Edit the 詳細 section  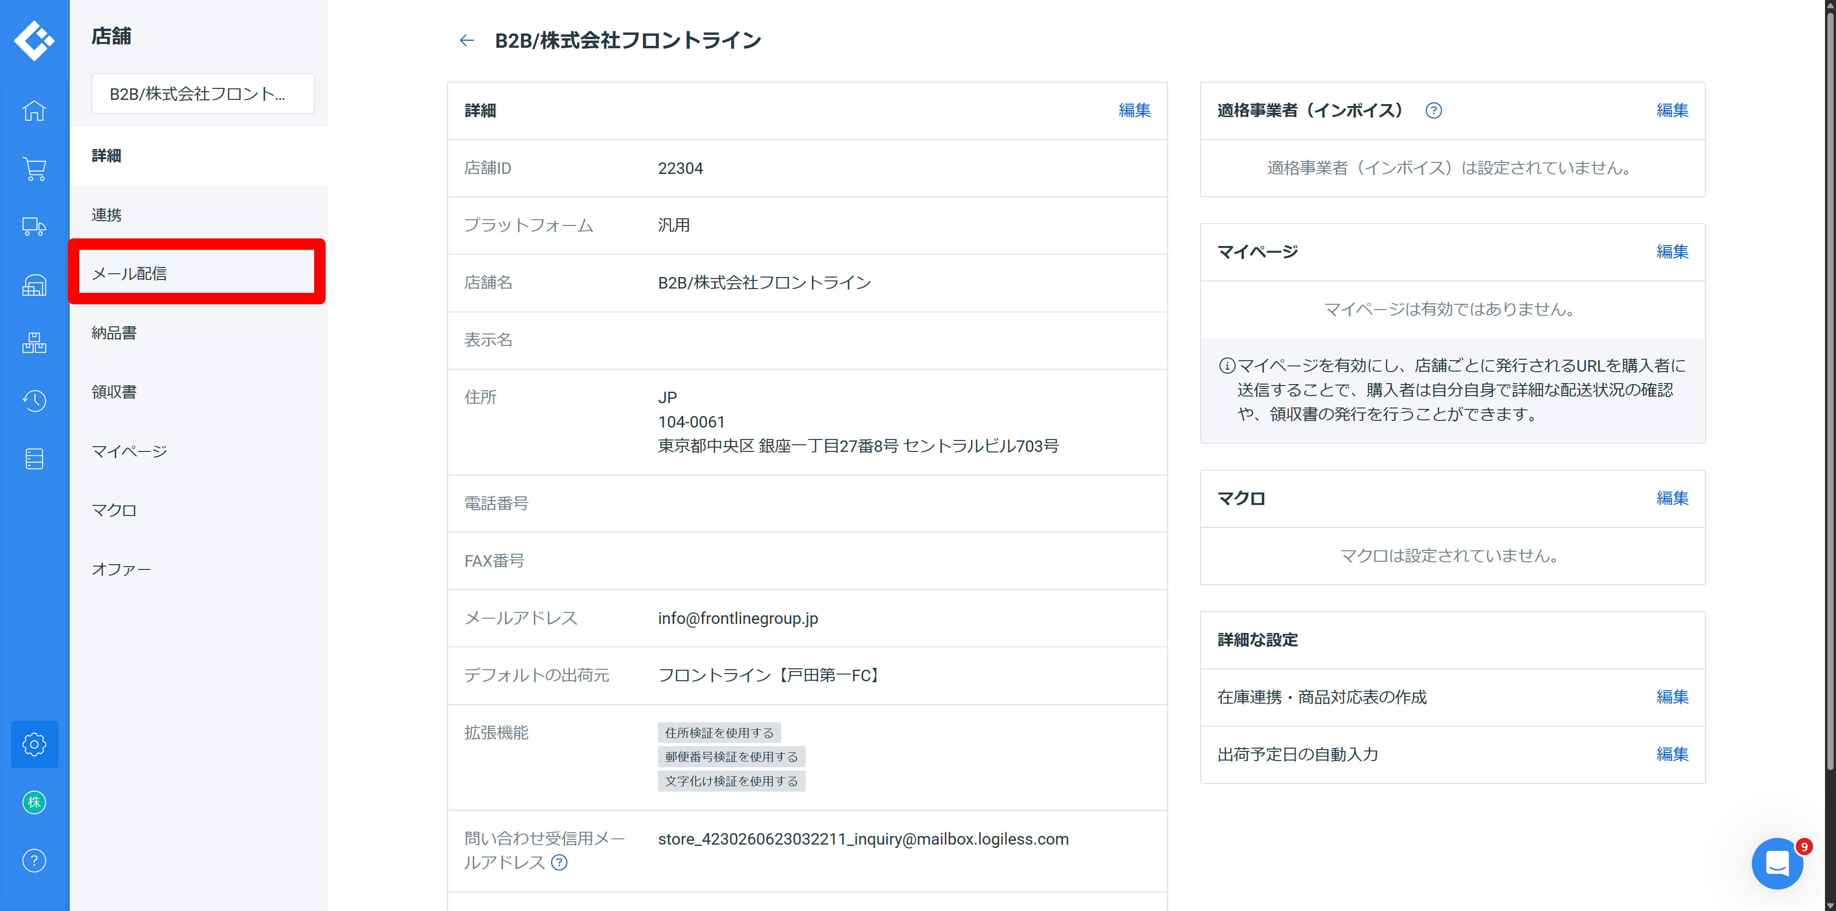click(1134, 110)
